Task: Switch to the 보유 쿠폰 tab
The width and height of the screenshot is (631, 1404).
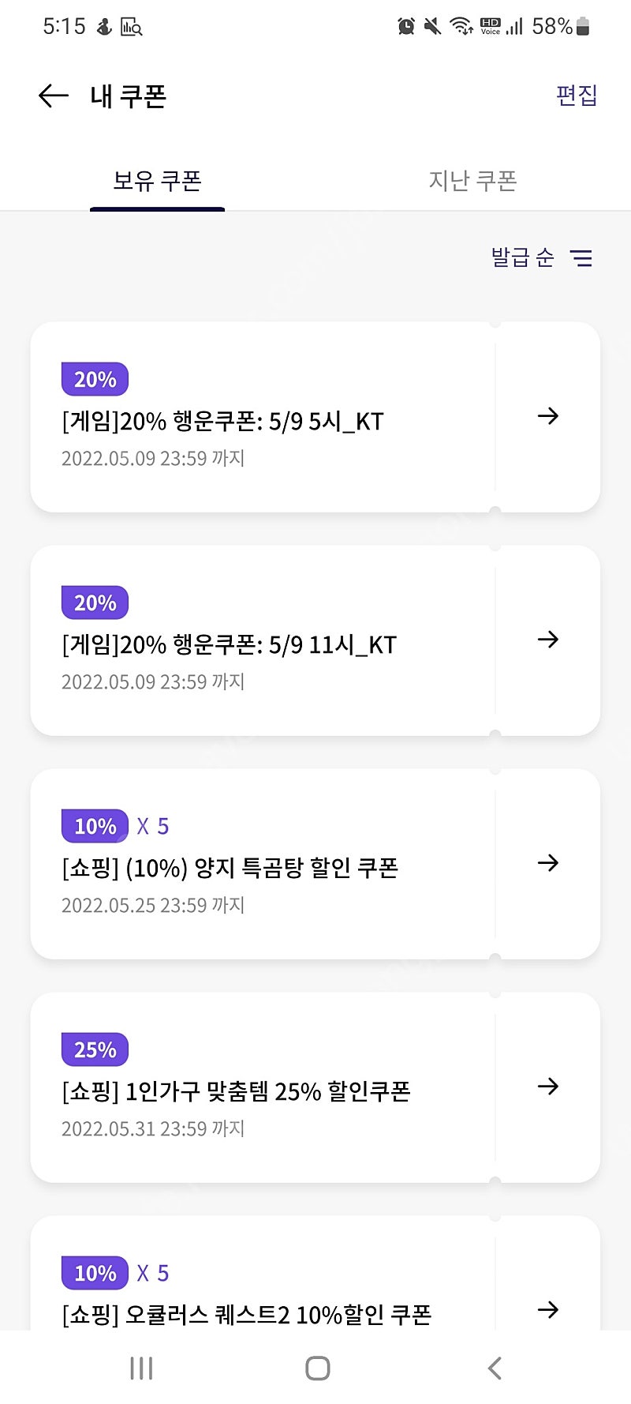Action: pyautogui.click(x=157, y=181)
